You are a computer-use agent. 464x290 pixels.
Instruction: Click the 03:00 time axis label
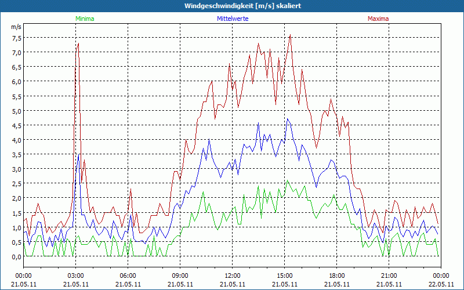coord(76,276)
